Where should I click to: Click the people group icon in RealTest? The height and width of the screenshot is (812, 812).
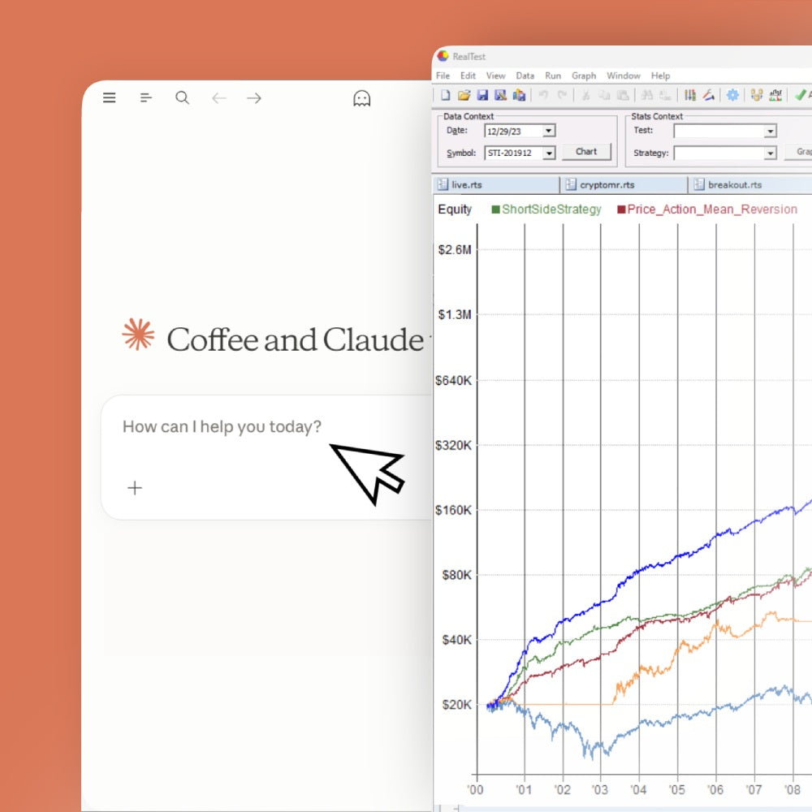point(757,95)
